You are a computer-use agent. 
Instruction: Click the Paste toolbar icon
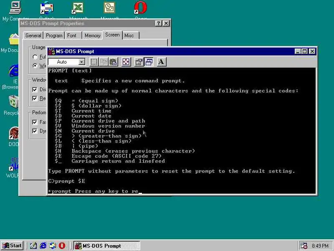pyautogui.click(x=113, y=62)
